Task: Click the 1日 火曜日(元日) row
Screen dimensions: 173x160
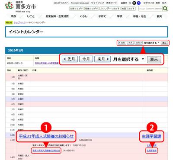Action: tap(86, 77)
